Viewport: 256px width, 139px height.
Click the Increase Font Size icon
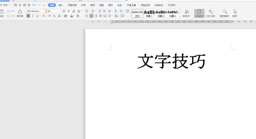click(x=64, y=11)
